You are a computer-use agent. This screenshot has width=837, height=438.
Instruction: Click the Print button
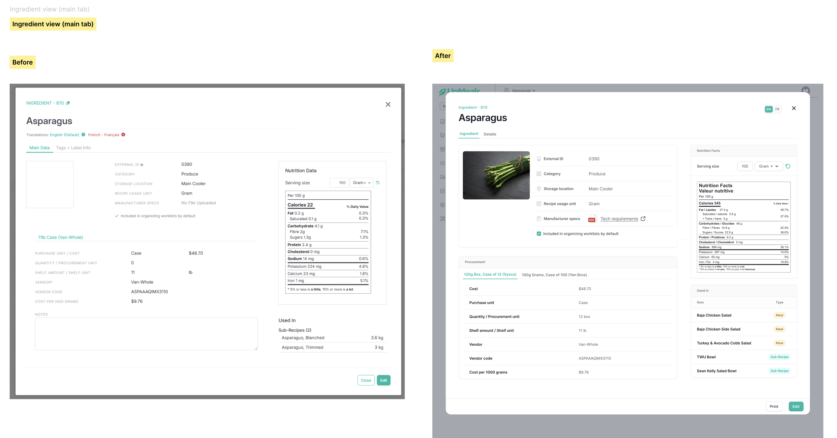tap(774, 407)
